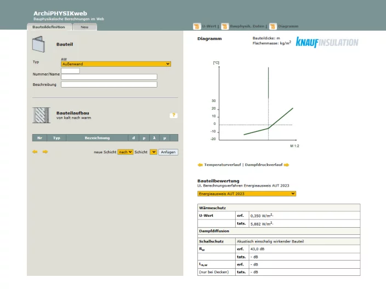Click the Bauteil book icon
Viewport: 386px width, 289px height.
[38, 44]
